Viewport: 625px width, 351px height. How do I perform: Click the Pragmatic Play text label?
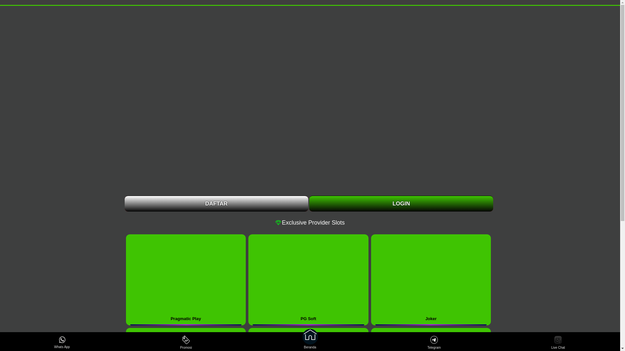[186, 319]
